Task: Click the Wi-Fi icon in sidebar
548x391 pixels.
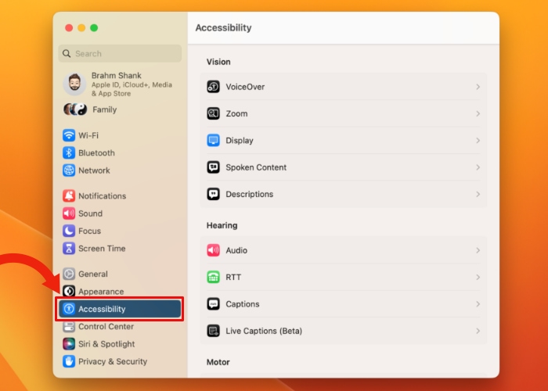Action: [69, 135]
